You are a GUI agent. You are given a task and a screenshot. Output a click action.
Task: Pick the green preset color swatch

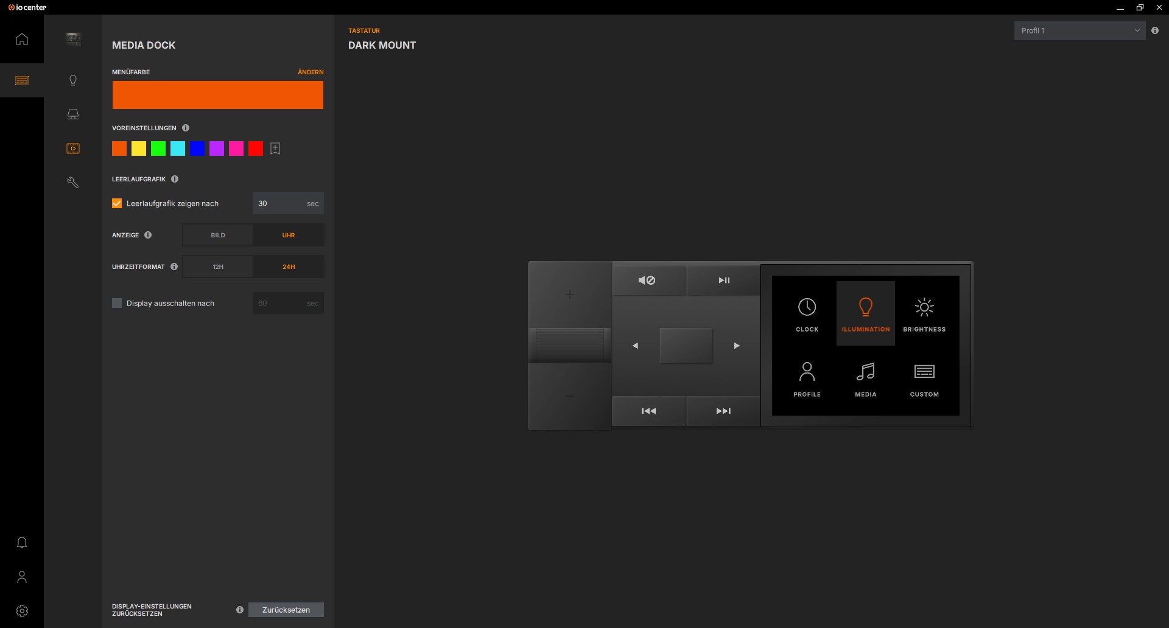[158, 148]
